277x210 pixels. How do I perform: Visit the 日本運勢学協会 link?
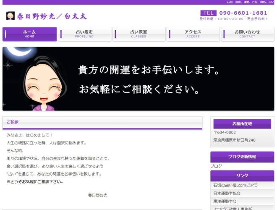tap(227, 193)
